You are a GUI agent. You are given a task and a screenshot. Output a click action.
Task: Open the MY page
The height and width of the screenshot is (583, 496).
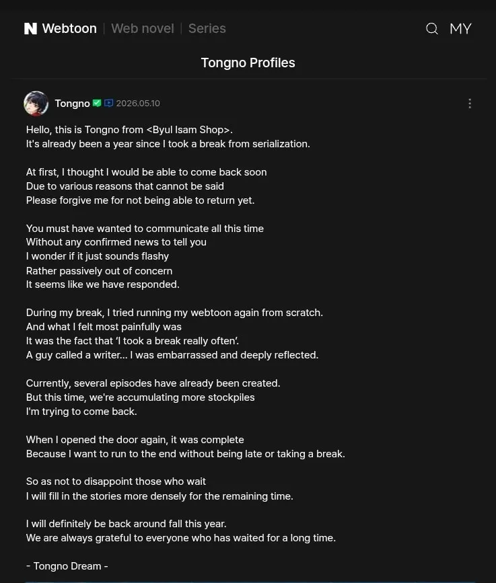(x=460, y=29)
